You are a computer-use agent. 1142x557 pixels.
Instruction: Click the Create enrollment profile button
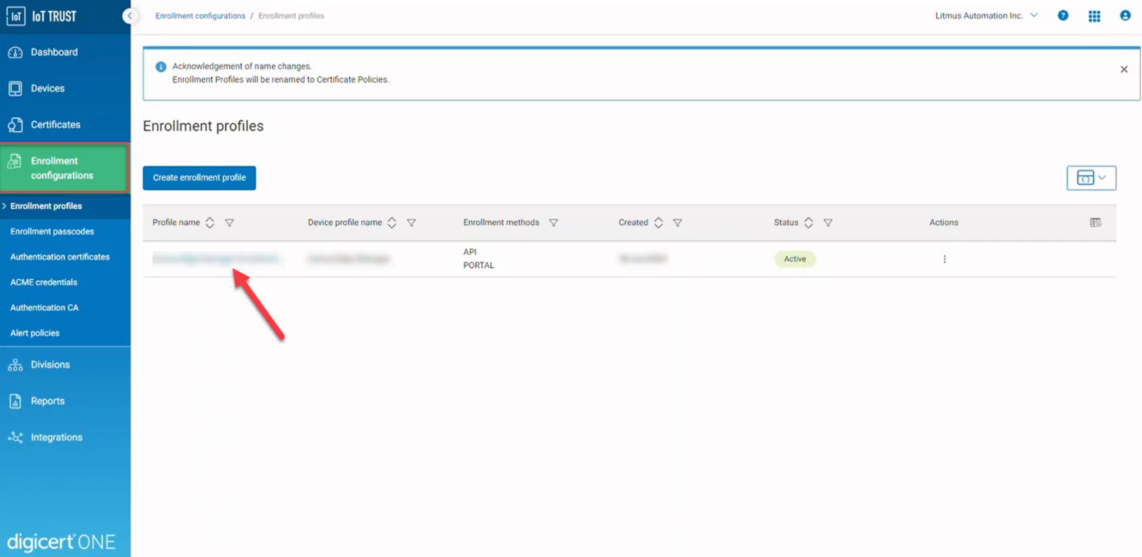(199, 178)
